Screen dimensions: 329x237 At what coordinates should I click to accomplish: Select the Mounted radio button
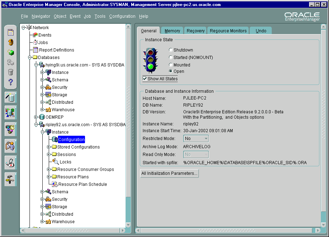click(x=171, y=65)
